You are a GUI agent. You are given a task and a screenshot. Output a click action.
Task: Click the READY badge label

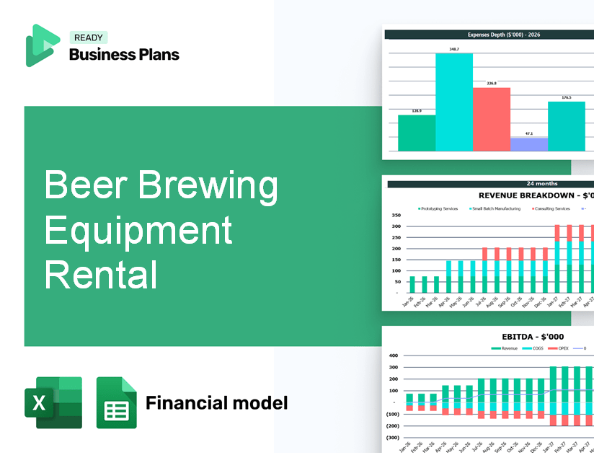point(89,37)
